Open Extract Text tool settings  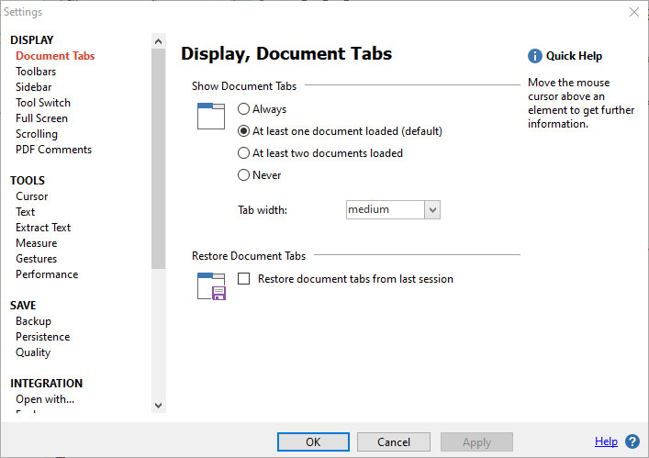(x=43, y=228)
